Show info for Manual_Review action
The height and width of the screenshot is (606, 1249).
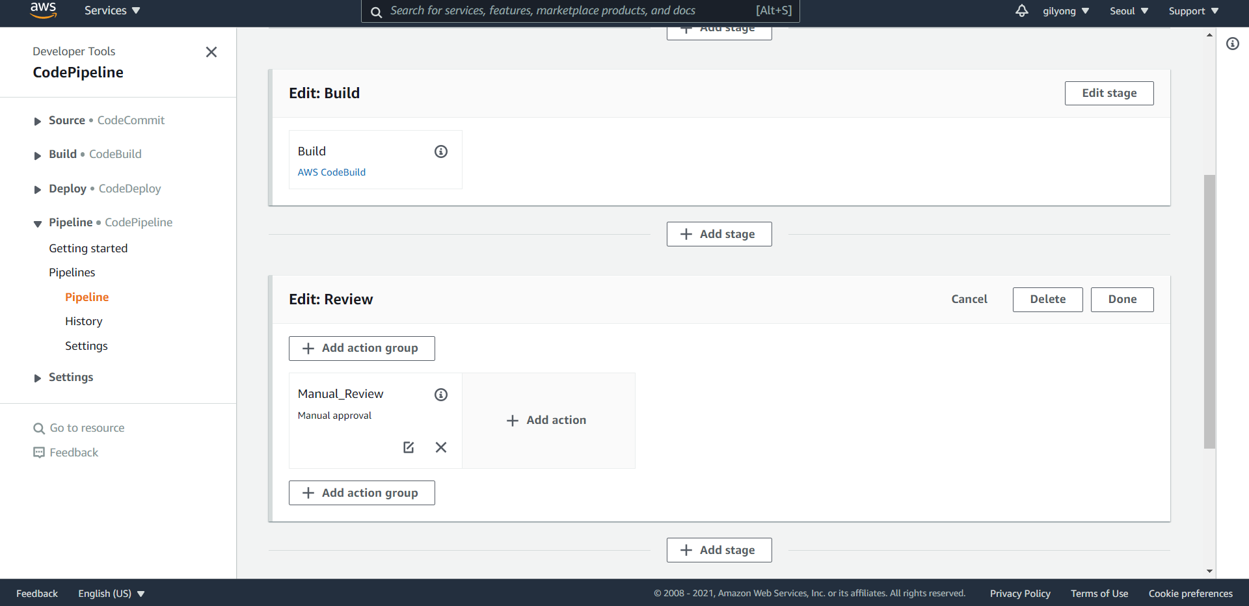click(x=441, y=395)
